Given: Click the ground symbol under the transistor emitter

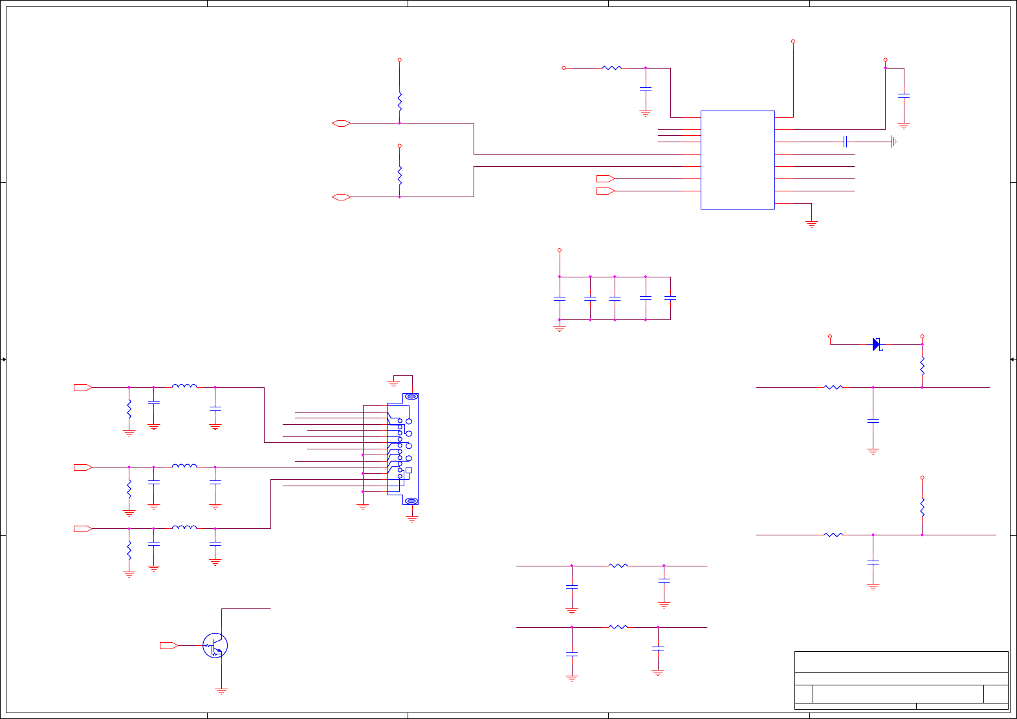Looking at the screenshot, I should point(221,691).
